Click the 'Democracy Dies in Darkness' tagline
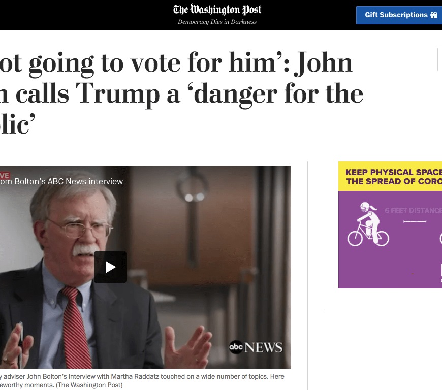This screenshot has height=390, width=442. pyautogui.click(x=217, y=22)
